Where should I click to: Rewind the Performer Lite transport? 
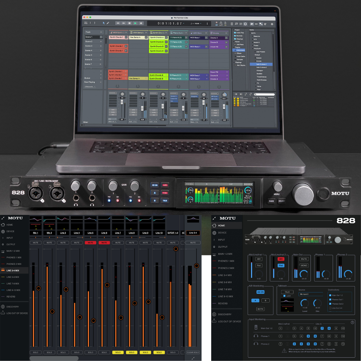[x=118, y=23]
